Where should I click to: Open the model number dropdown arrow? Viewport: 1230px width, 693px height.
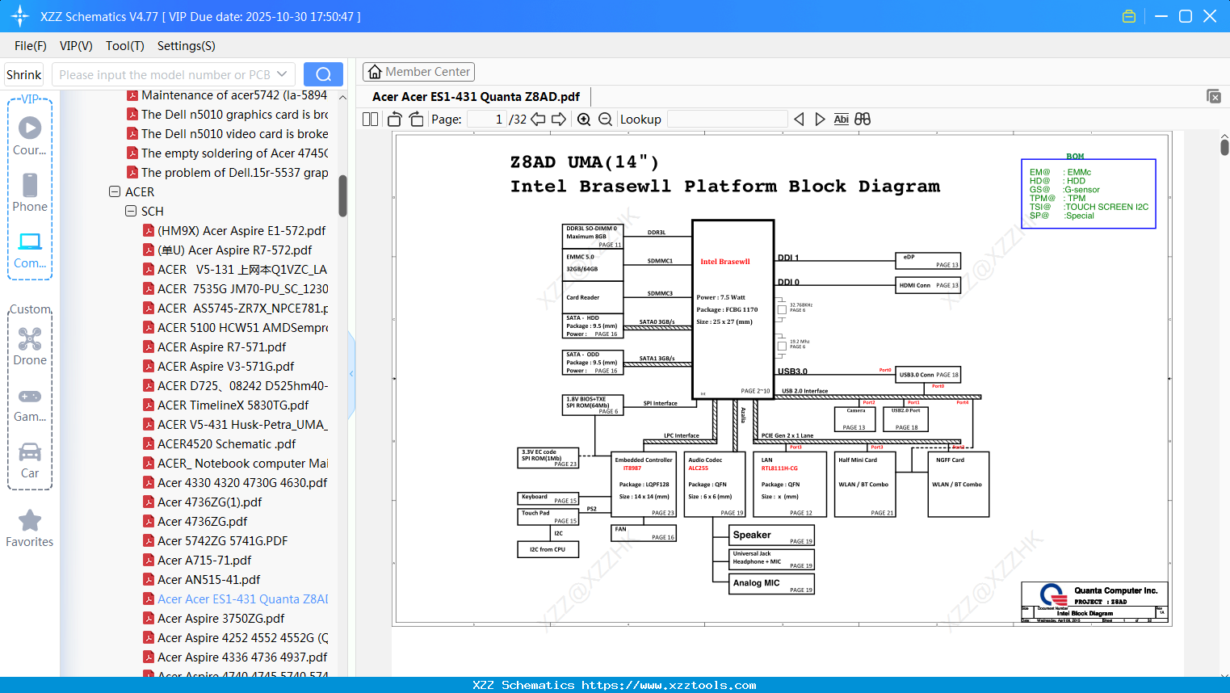[282, 74]
